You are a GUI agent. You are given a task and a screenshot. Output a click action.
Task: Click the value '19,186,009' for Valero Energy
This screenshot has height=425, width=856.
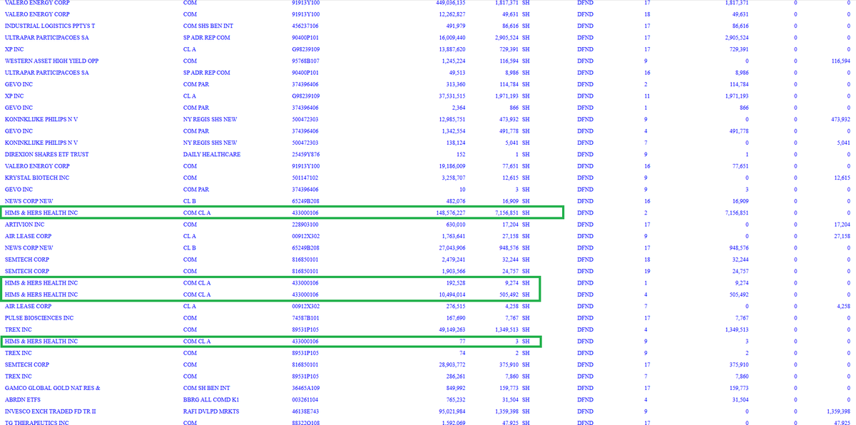tap(451, 165)
